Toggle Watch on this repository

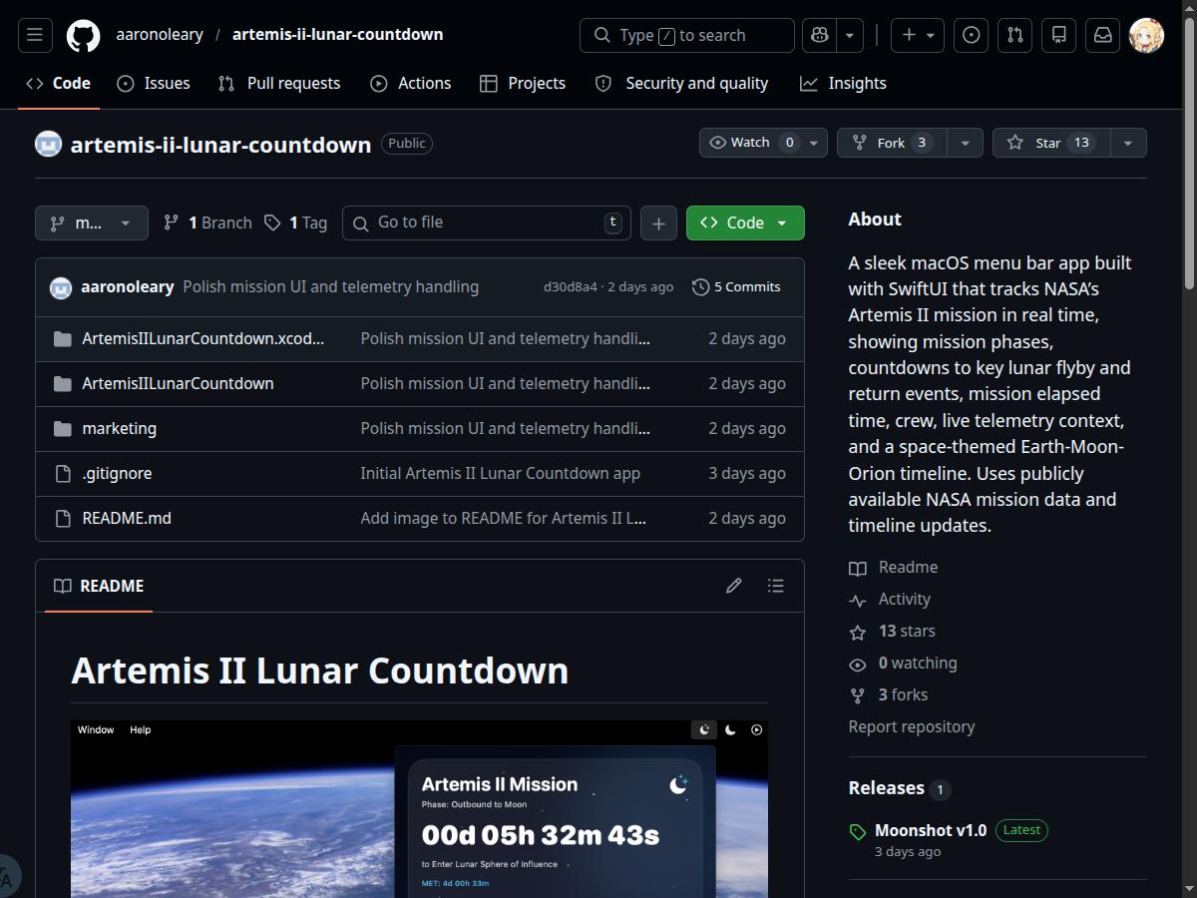[x=752, y=143]
